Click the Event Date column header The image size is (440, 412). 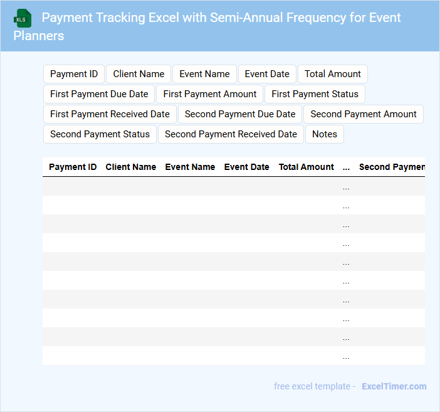[247, 167]
